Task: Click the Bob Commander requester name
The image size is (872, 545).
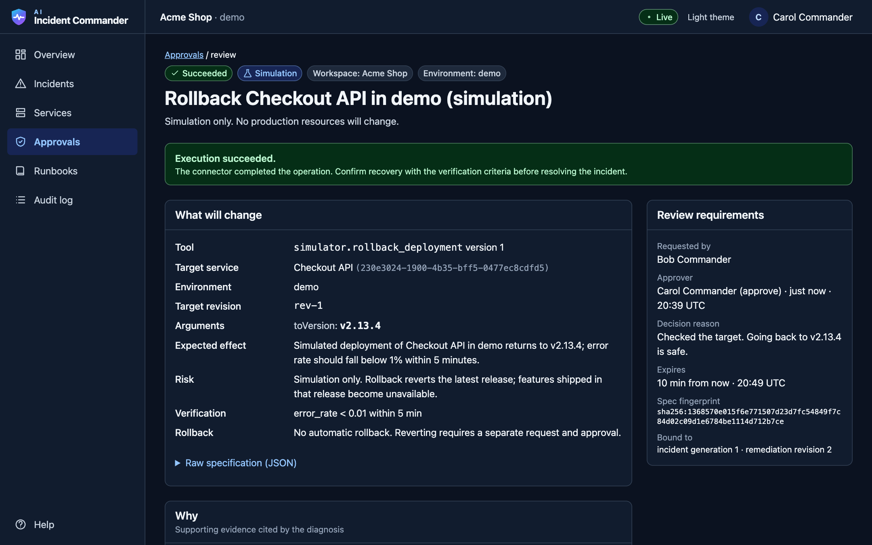Action: click(x=694, y=259)
